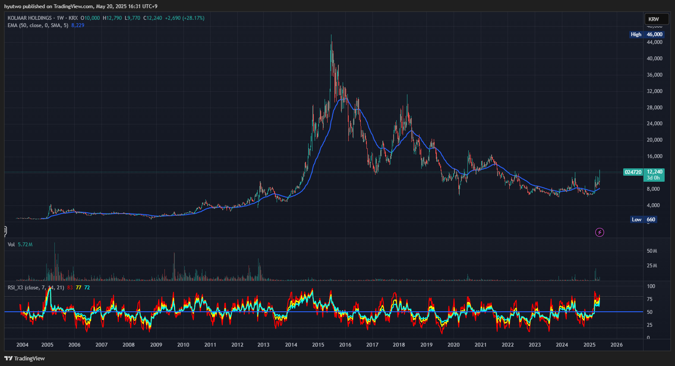Screen dimensions: 675x366
Task: Click the current price 12,240 axis label
Action: (x=655, y=172)
